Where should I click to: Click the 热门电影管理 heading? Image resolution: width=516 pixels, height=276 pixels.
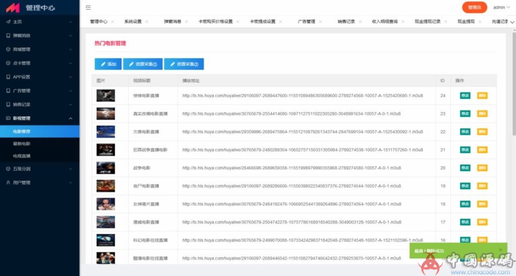point(110,43)
